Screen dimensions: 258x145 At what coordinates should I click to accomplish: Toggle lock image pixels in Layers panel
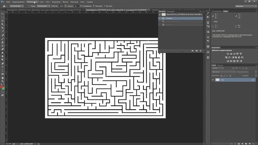pyautogui.click(x=225, y=76)
